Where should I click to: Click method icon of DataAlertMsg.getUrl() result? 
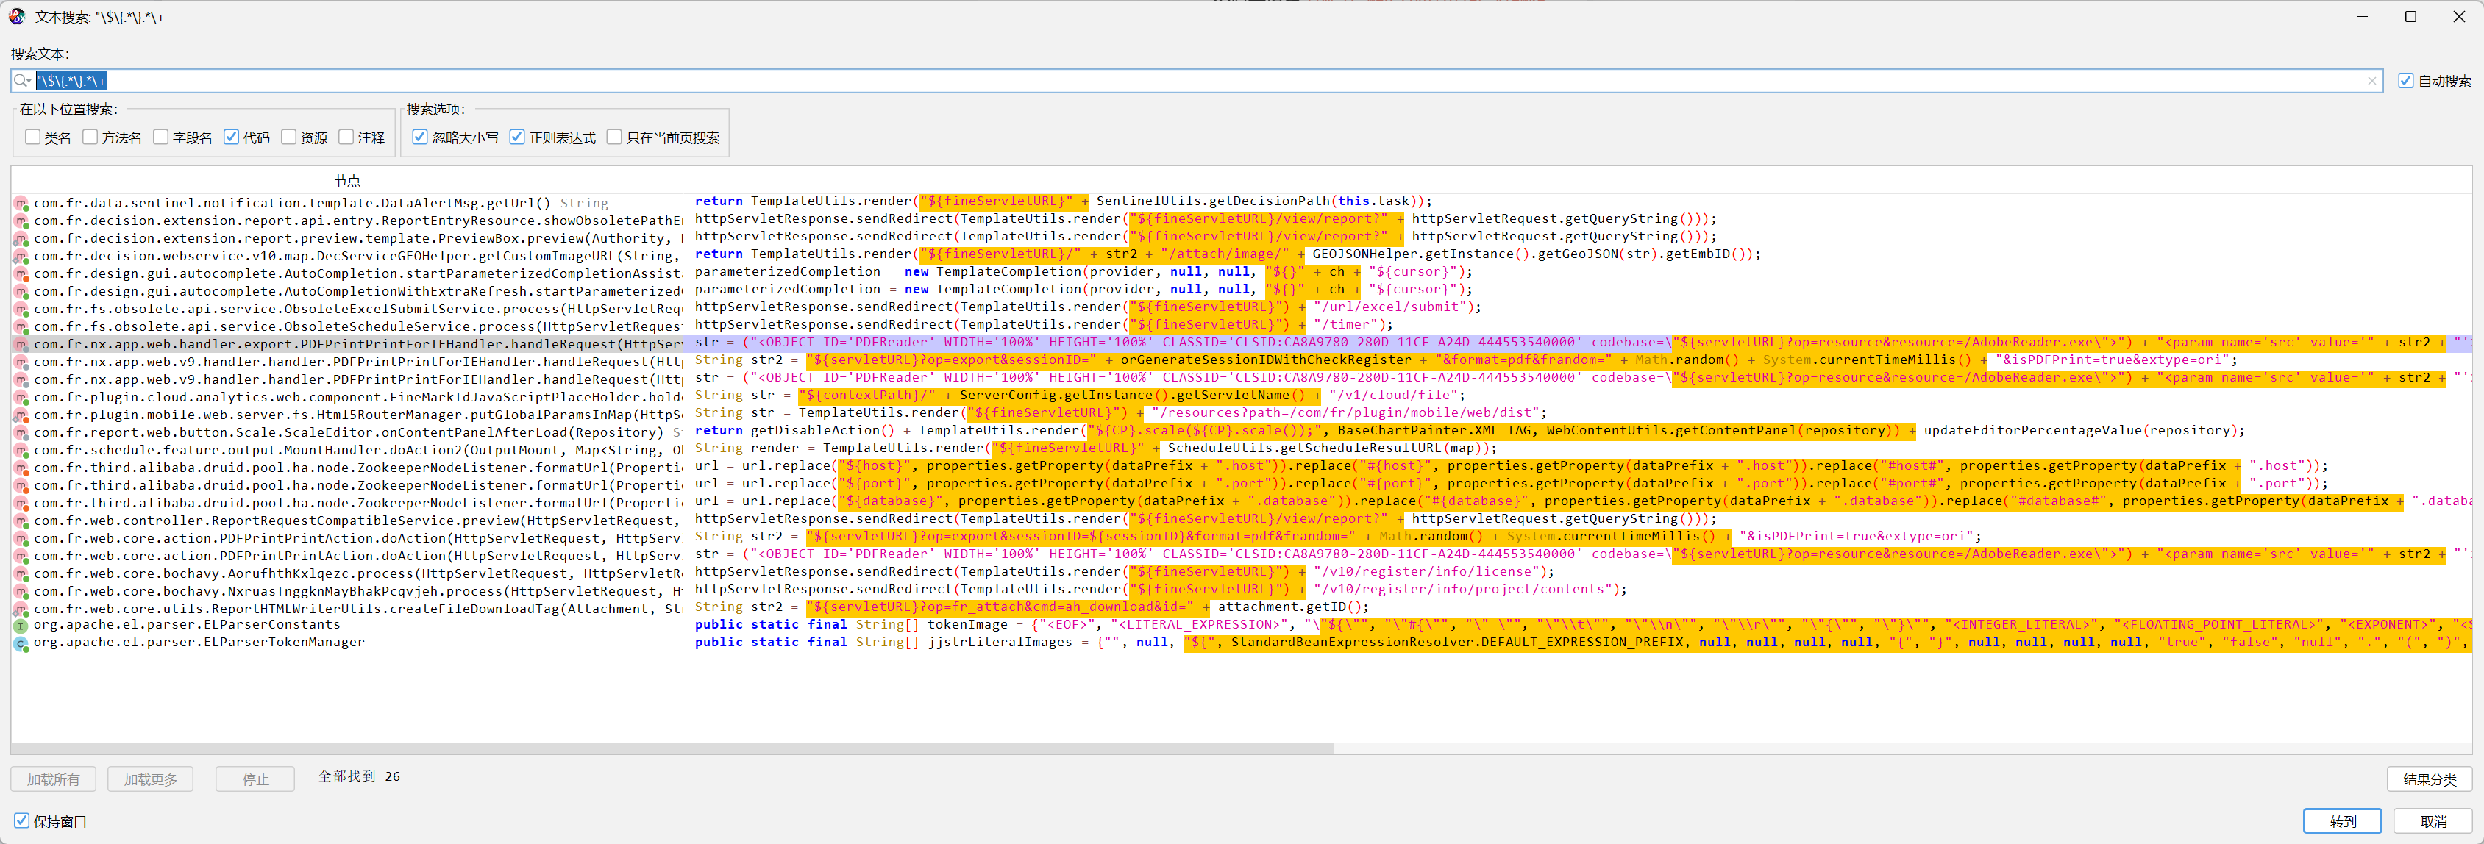tap(21, 204)
